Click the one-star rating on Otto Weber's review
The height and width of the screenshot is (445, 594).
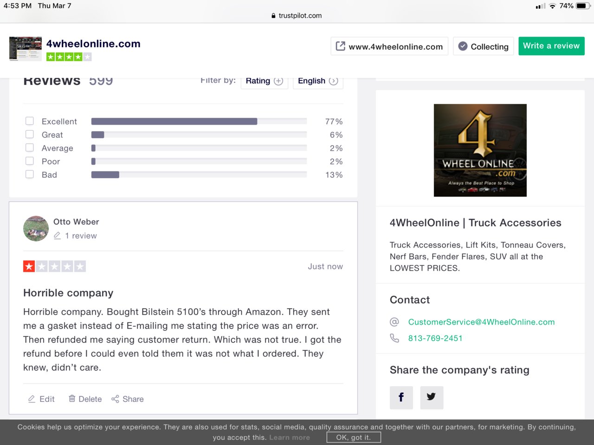29,266
